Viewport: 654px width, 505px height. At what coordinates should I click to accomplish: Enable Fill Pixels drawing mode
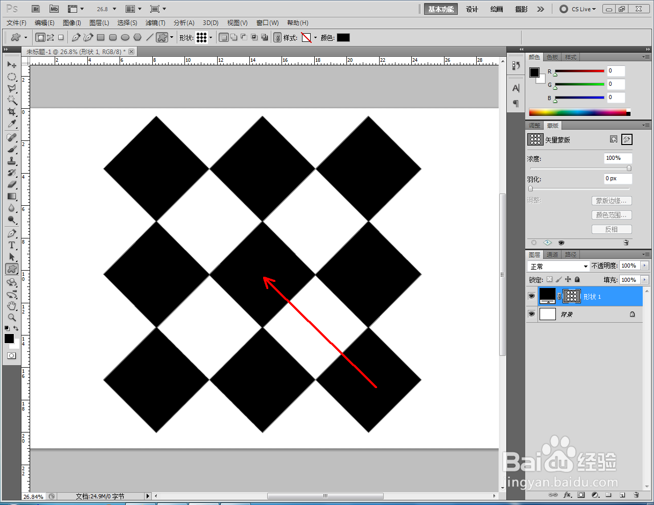point(61,37)
